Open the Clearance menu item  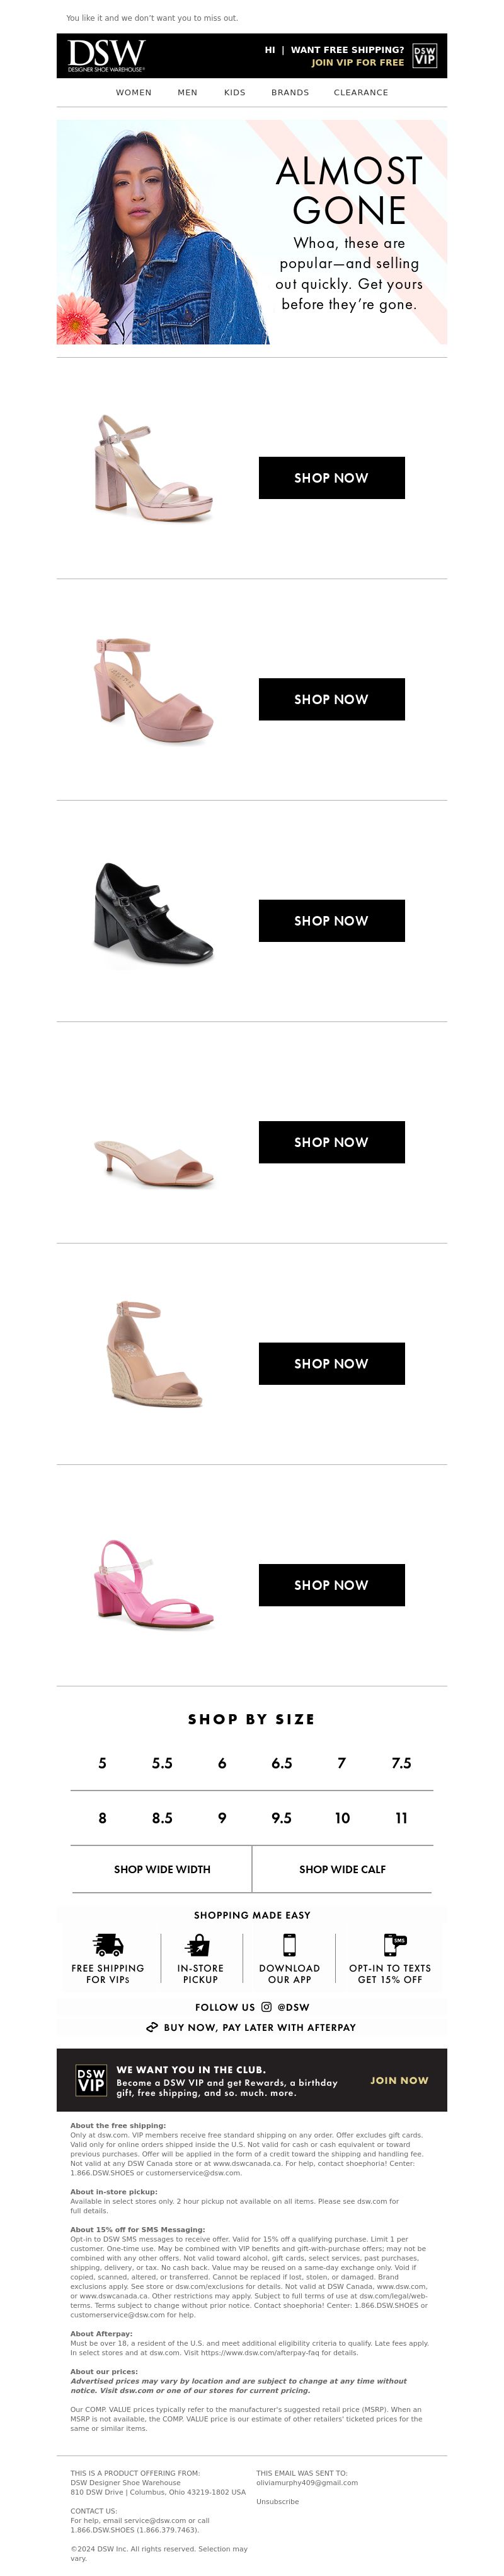pyautogui.click(x=361, y=92)
